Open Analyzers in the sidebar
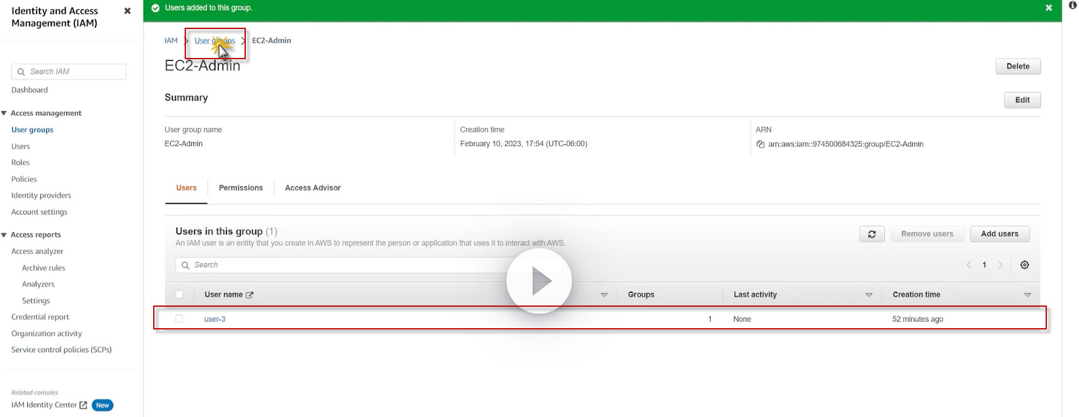The image size is (1079, 417). (38, 284)
